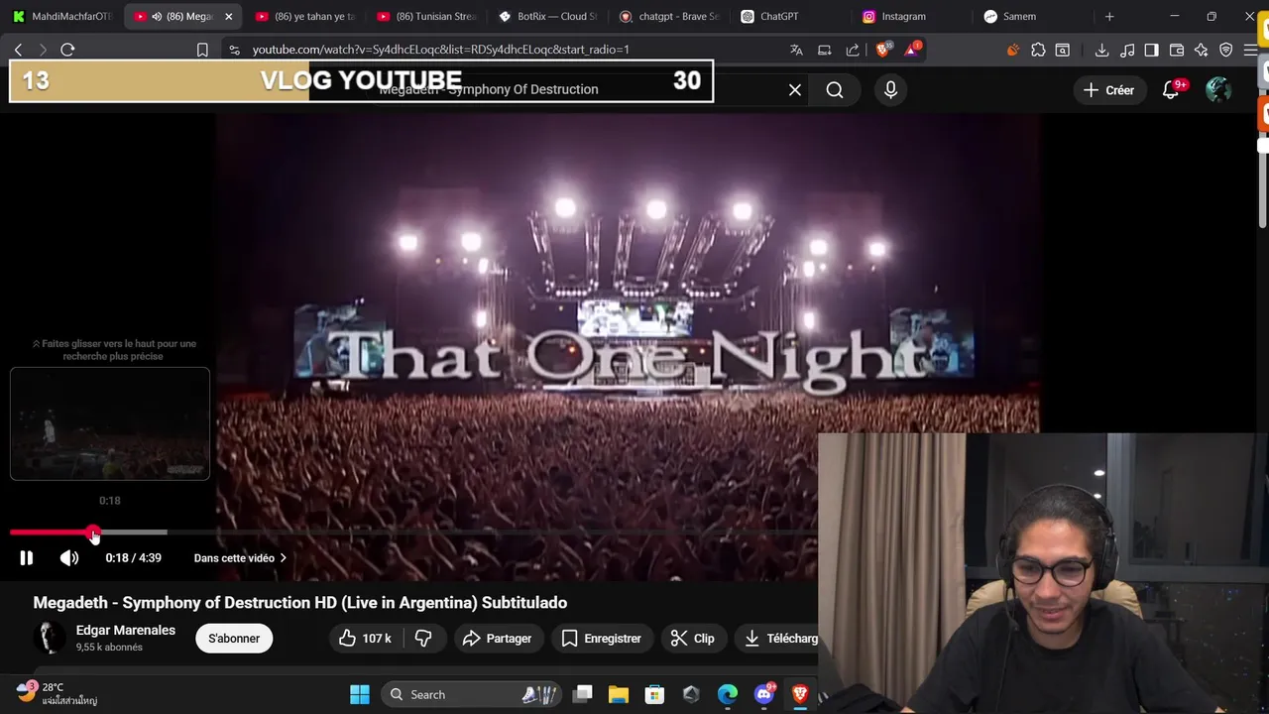Open Brave Shields lion icon

click(883, 50)
